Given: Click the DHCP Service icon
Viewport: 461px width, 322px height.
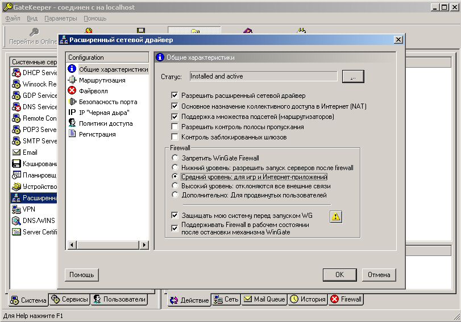Looking at the screenshot, I should tap(16, 73).
